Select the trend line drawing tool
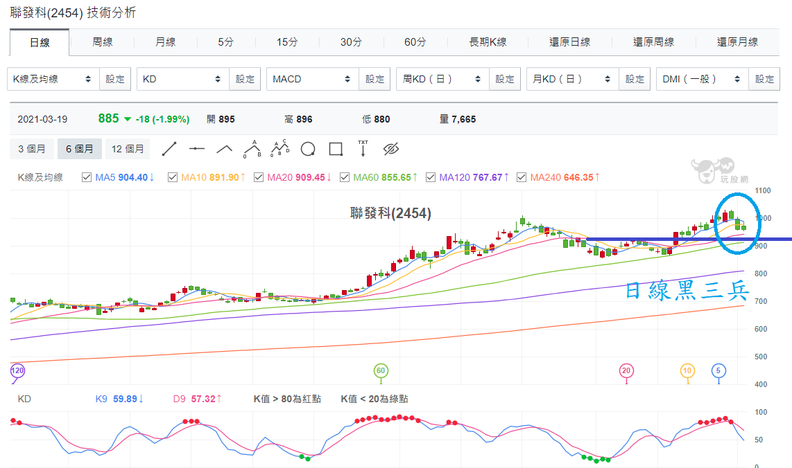 [x=169, y=149]
